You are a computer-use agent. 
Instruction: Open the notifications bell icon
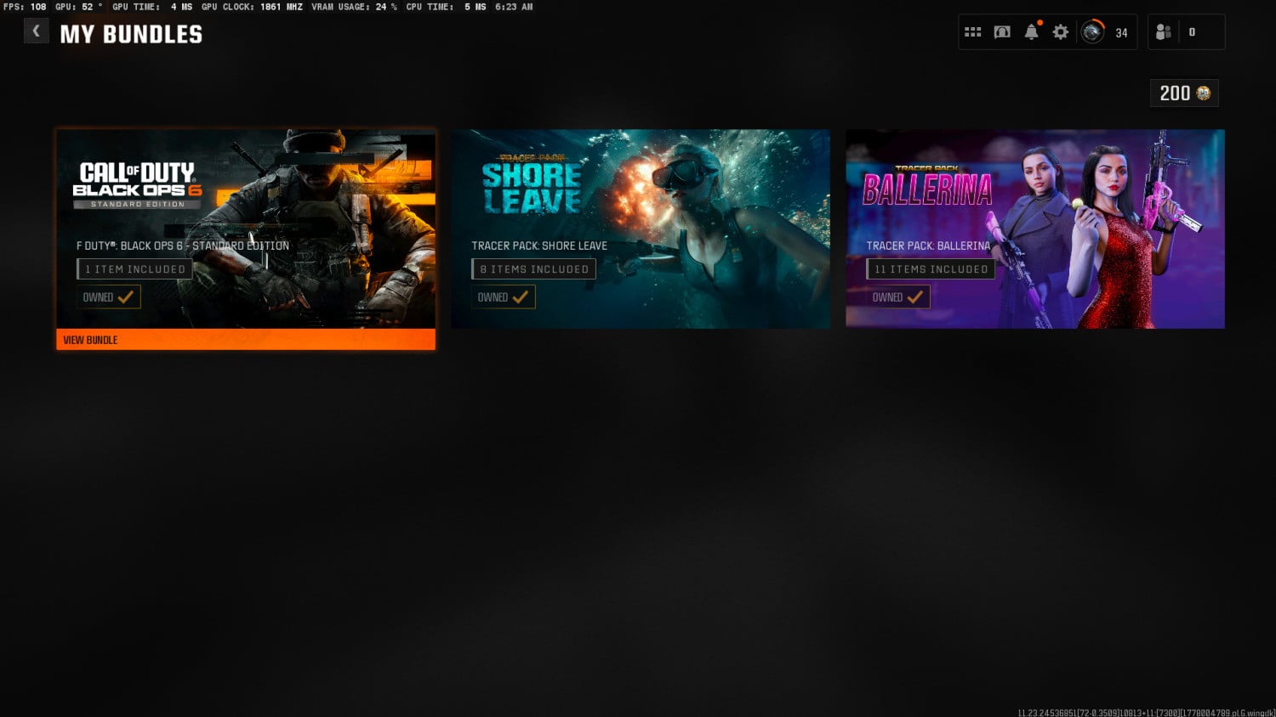(x=1031, y=31)
